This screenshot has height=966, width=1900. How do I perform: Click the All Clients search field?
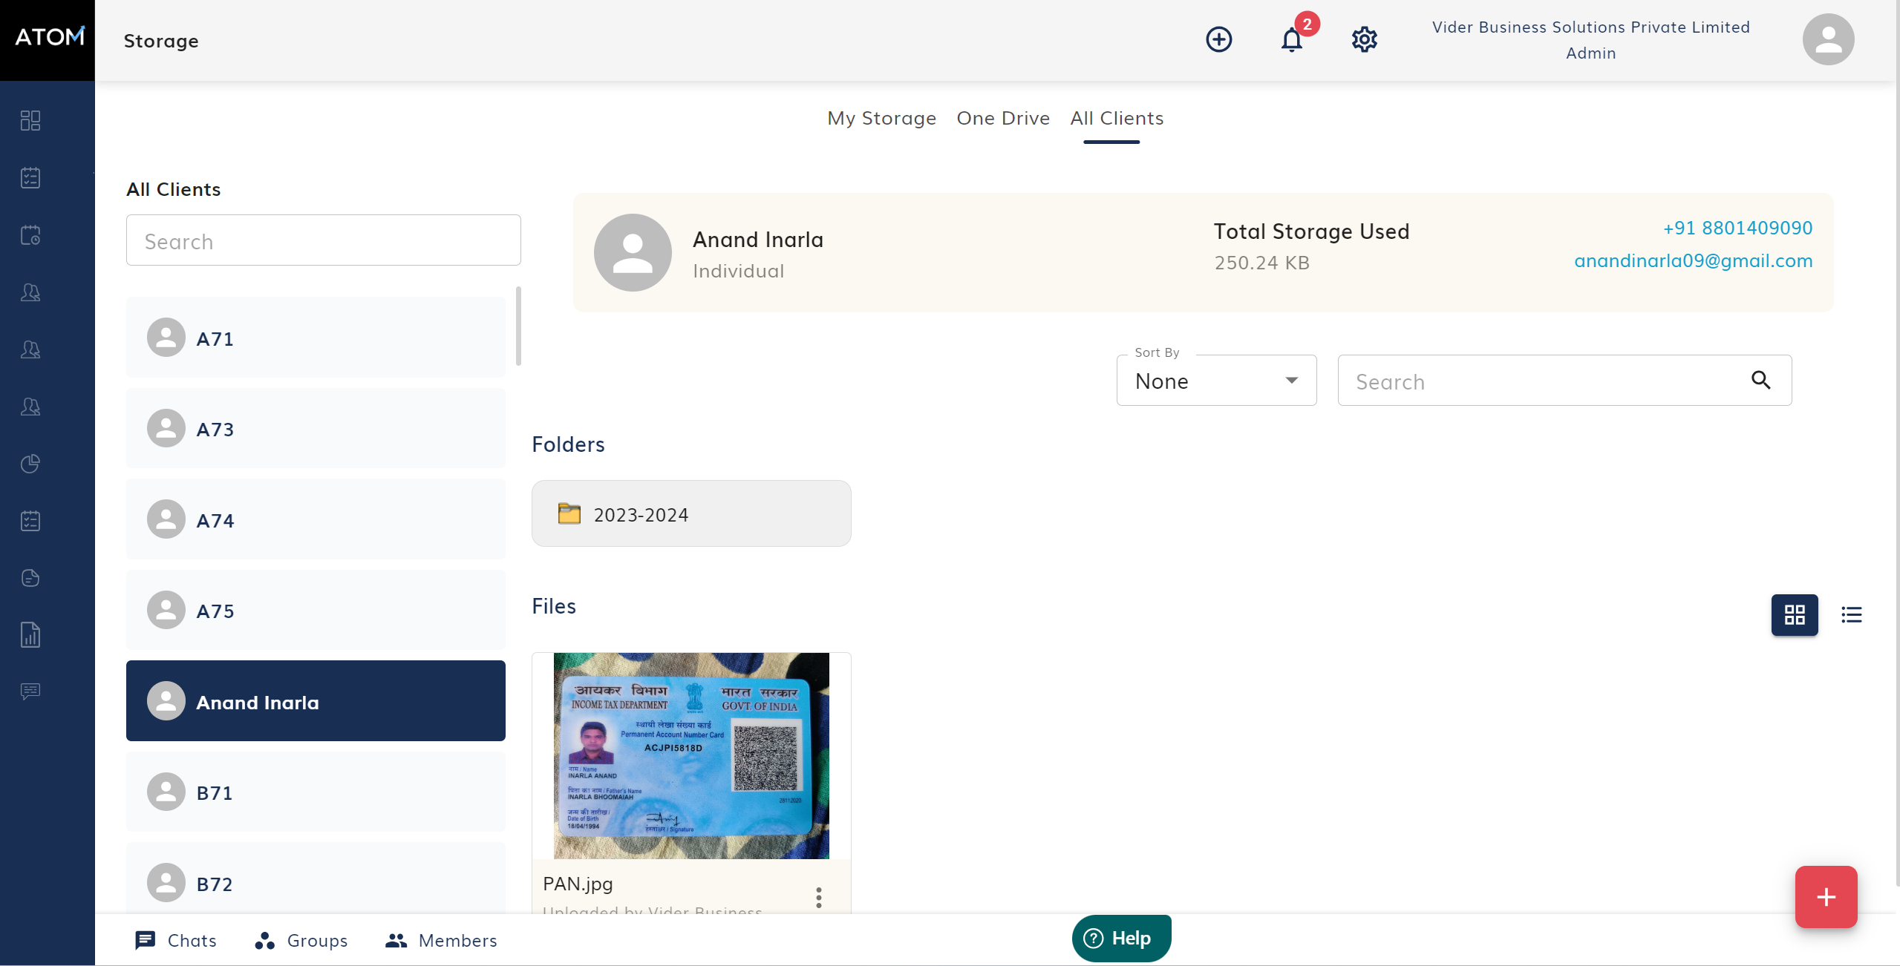[323, 240]
